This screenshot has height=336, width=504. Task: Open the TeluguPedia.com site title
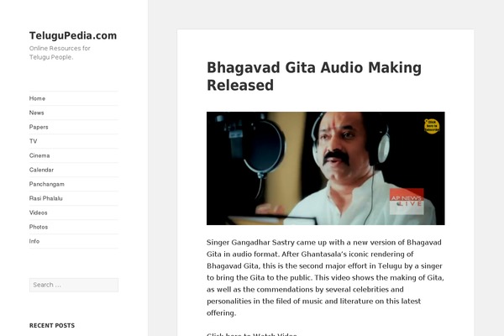(73, 35)
